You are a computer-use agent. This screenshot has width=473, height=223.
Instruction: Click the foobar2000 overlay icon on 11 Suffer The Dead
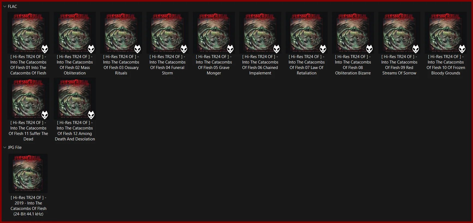(x=45, y=115)
